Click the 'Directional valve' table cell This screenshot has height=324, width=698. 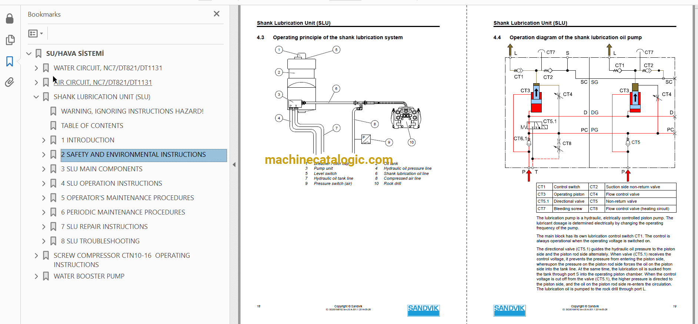point(570,201)
